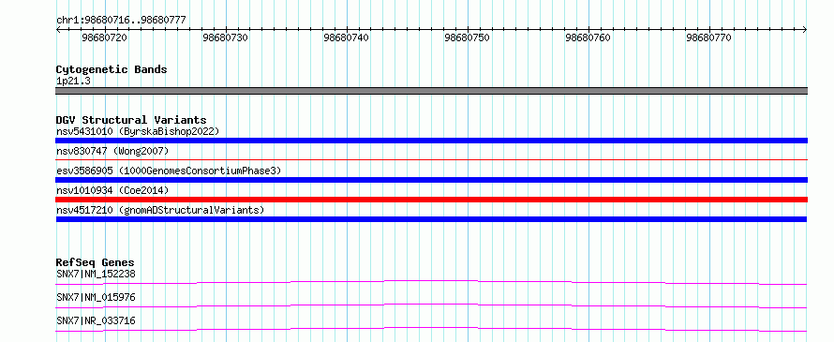The width and height of the screenshot is (834, 342).
Task: Open variant nsv830747 (Wong2007) label
Action: [112, 152]
